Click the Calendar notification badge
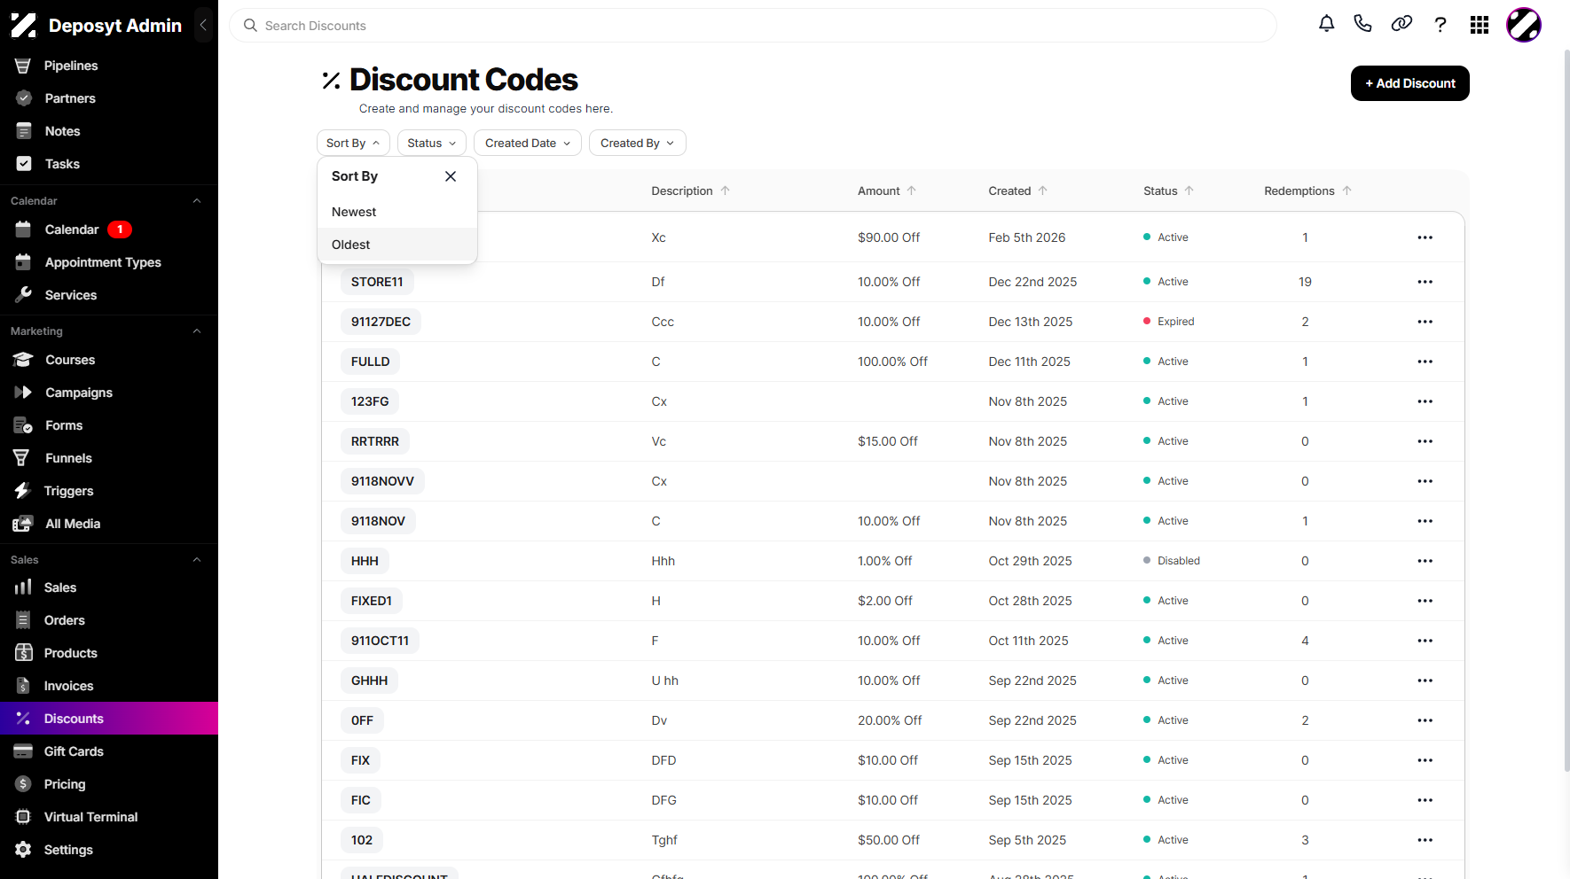This screenshot has height=879, width=1570. tap(120, 229)
